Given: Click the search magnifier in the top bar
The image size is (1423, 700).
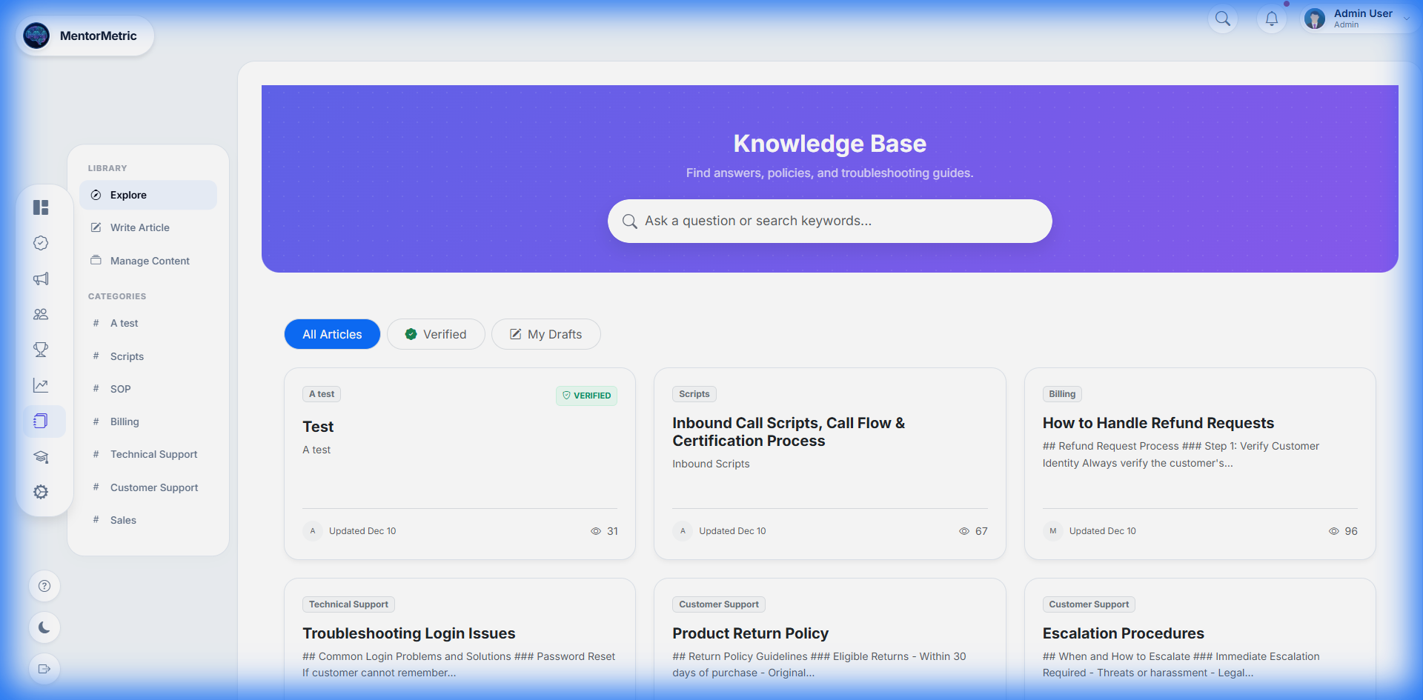Looking at the screenshot, I should coord(1223,19).
